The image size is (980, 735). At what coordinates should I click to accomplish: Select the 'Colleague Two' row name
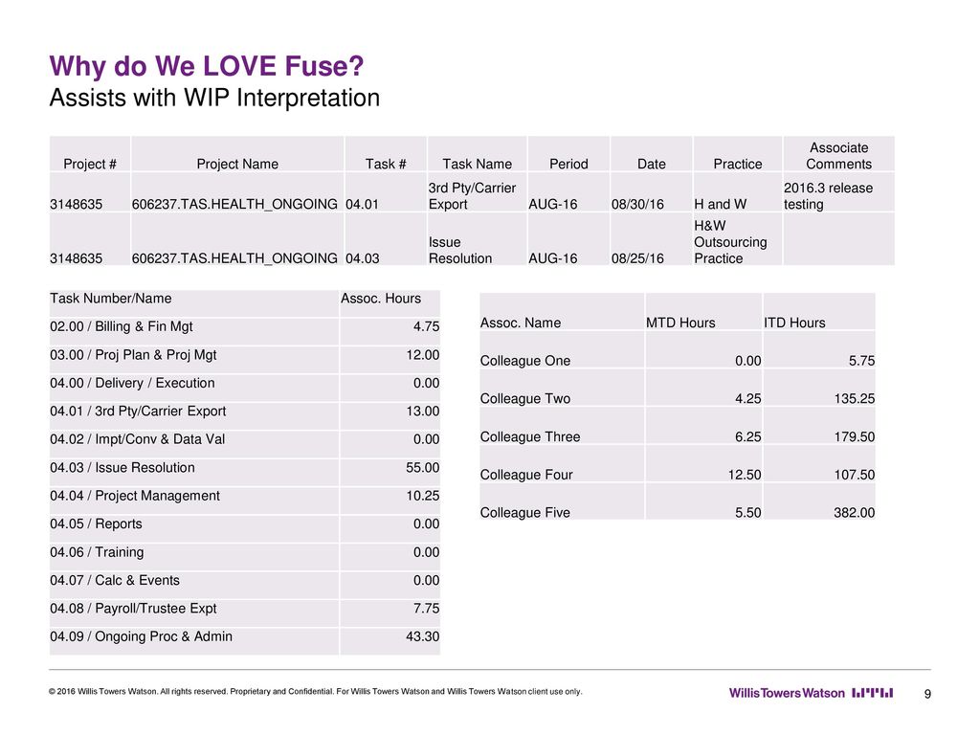(x=525, y=399)
